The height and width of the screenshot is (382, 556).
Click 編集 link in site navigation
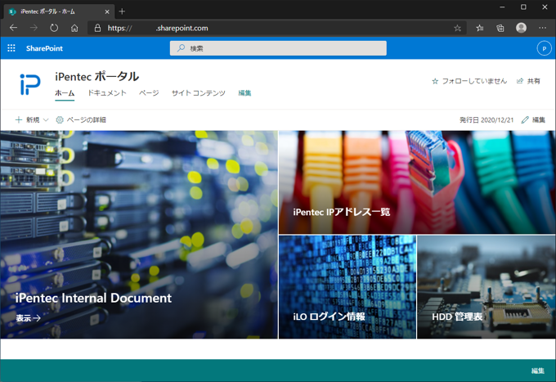244,93
